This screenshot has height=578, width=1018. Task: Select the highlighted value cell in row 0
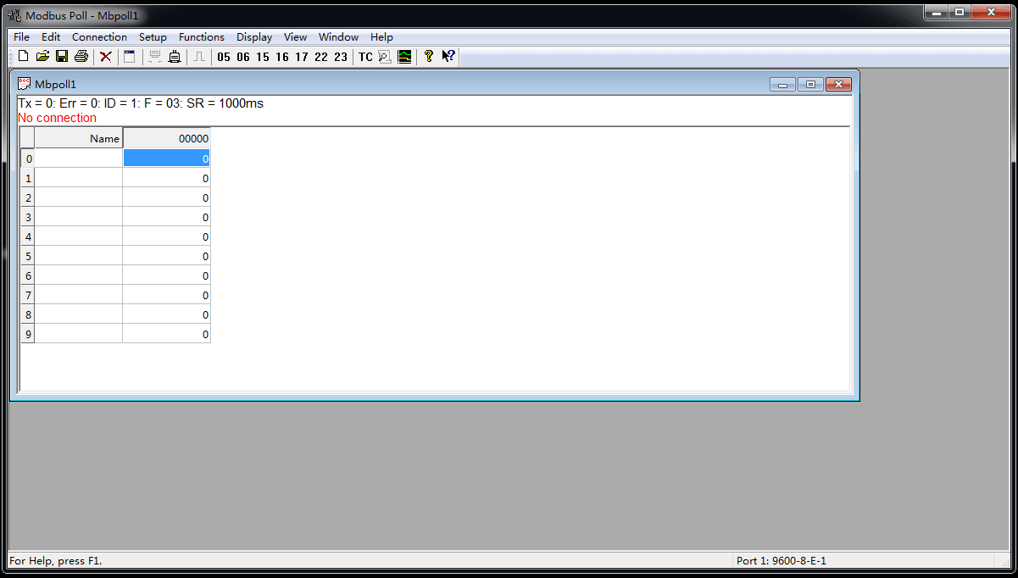167,158
